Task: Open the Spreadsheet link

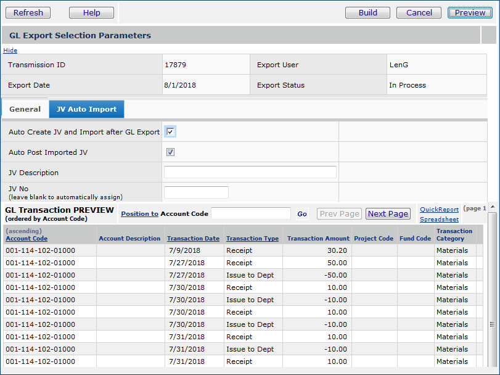Action: click(x=439, y=220)
